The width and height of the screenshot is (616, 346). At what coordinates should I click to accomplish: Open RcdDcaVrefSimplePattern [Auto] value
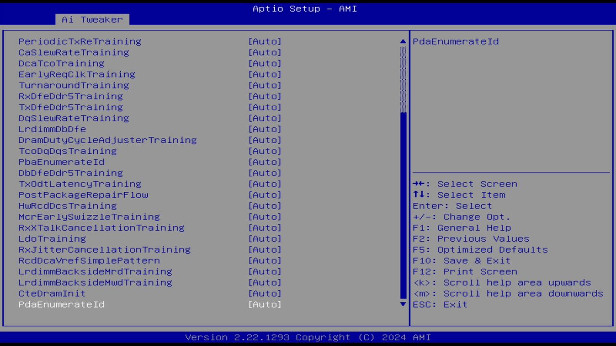point(265,261)
